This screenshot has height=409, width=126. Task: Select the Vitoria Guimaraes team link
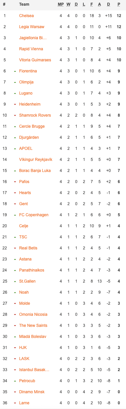point(35,60)
